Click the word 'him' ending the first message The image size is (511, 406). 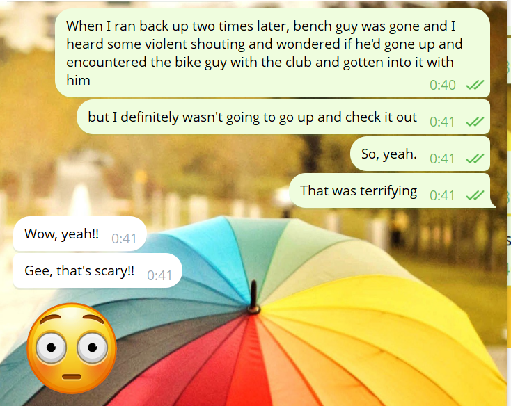coord(78,80)
